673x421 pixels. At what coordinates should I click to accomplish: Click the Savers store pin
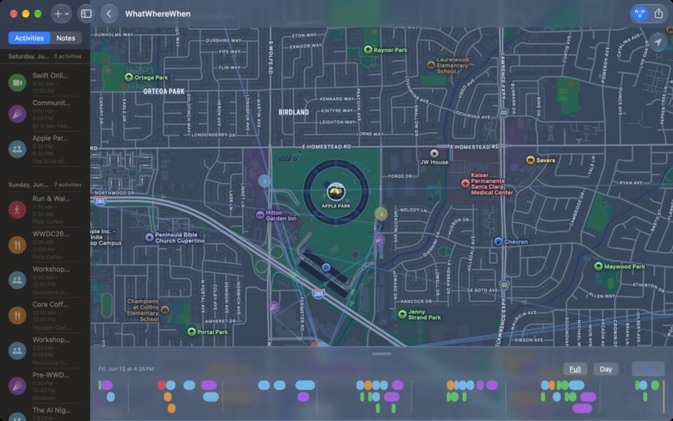coord(530,160)
